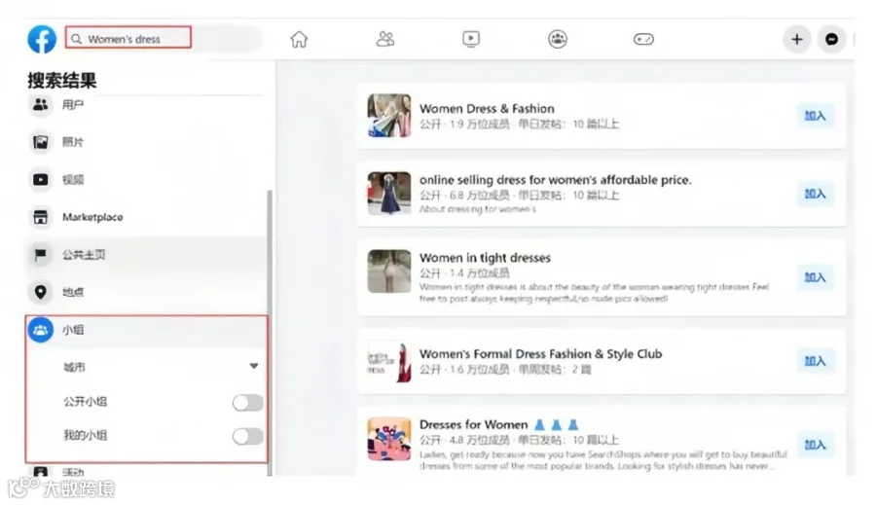
Task: Open the Home feed icon
Action: pos(299,39)
